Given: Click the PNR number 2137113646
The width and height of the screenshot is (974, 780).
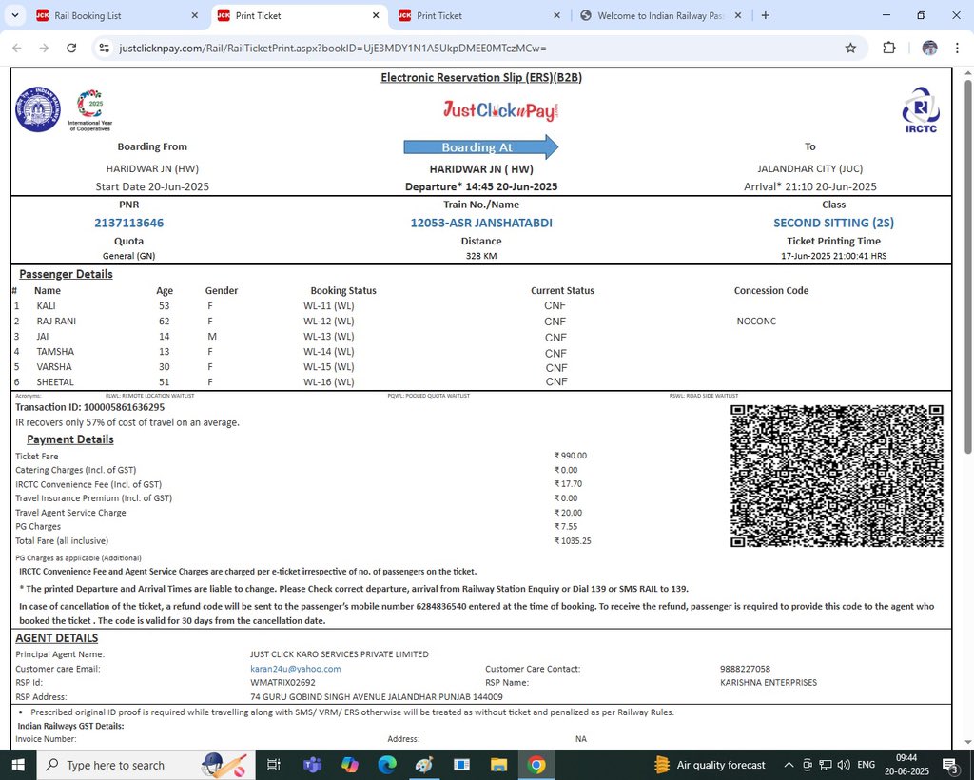Looking at the screenshot, I should pos(129,223).
